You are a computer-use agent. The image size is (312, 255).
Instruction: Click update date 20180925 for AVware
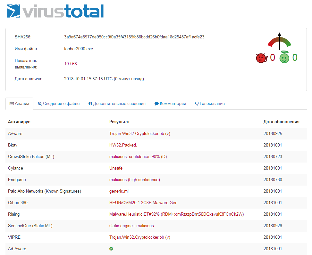coord(273,133)
